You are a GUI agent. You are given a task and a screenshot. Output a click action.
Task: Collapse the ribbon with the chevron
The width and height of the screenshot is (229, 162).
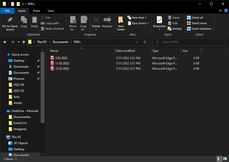click(220, 11)
